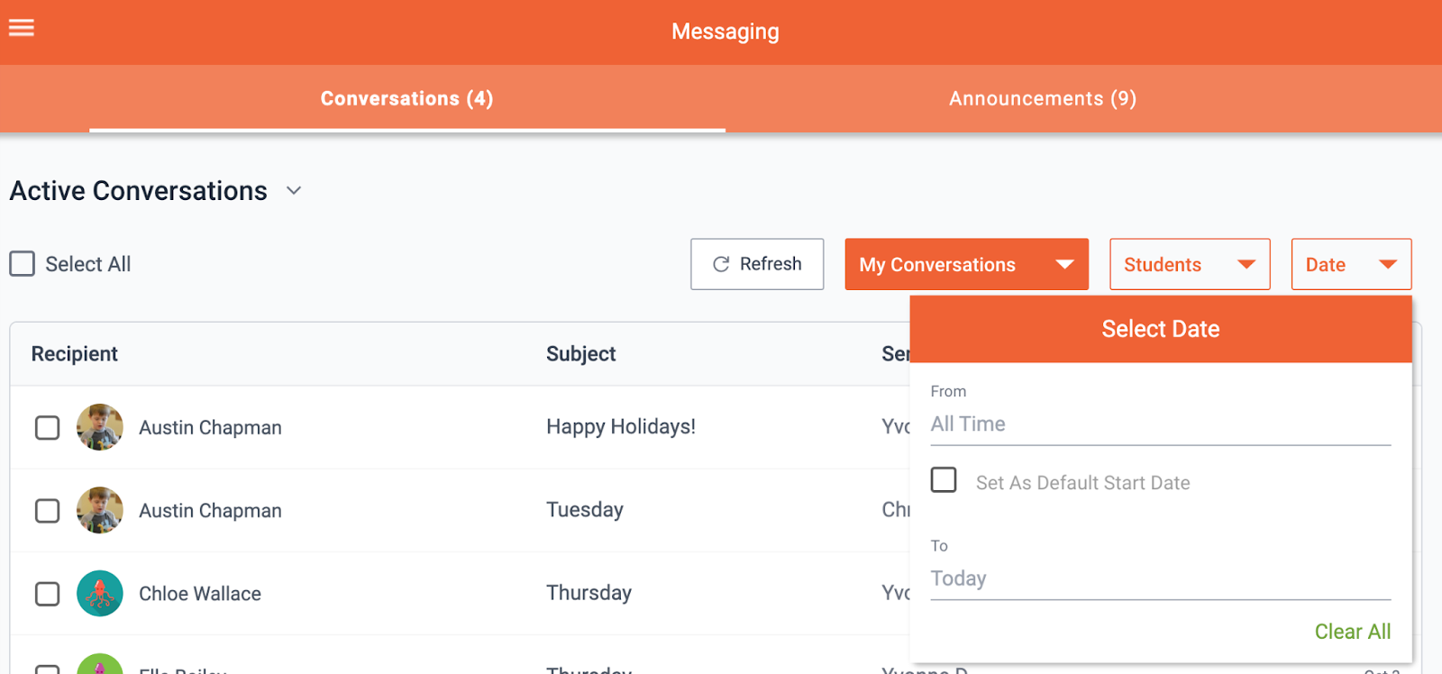1442x674 pixels.
Task: Expand the Active Conversations chevron
Action: click(294, 191)
